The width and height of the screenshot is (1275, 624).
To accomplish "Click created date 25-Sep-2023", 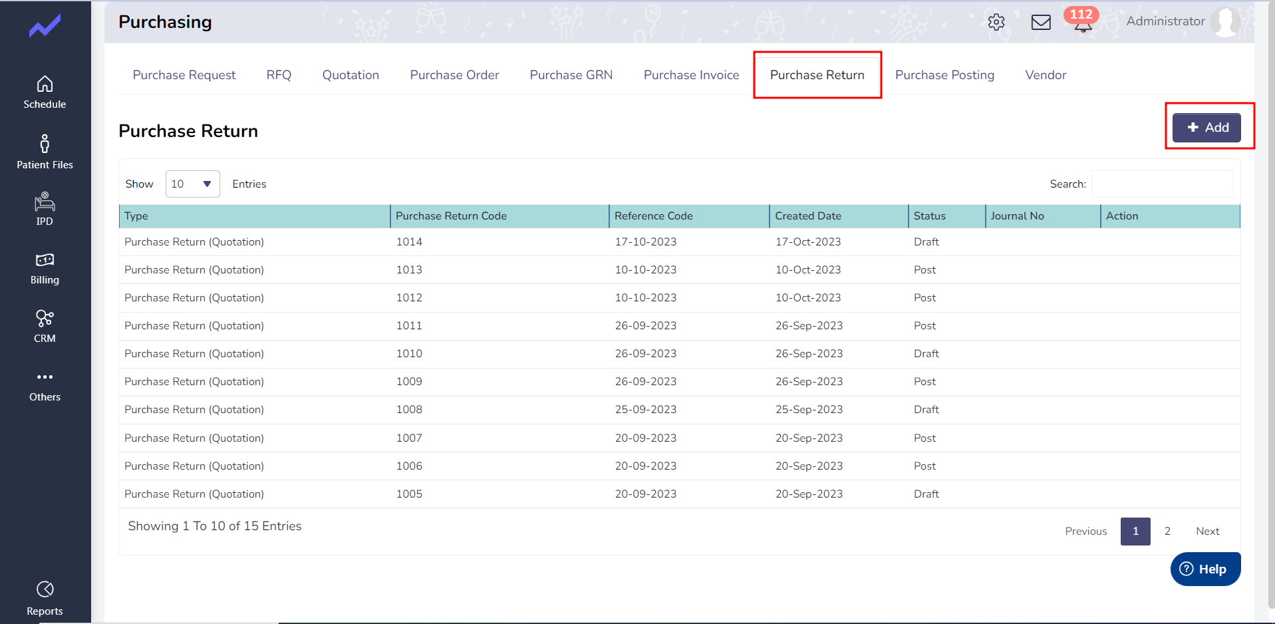I will coord(809,410).
